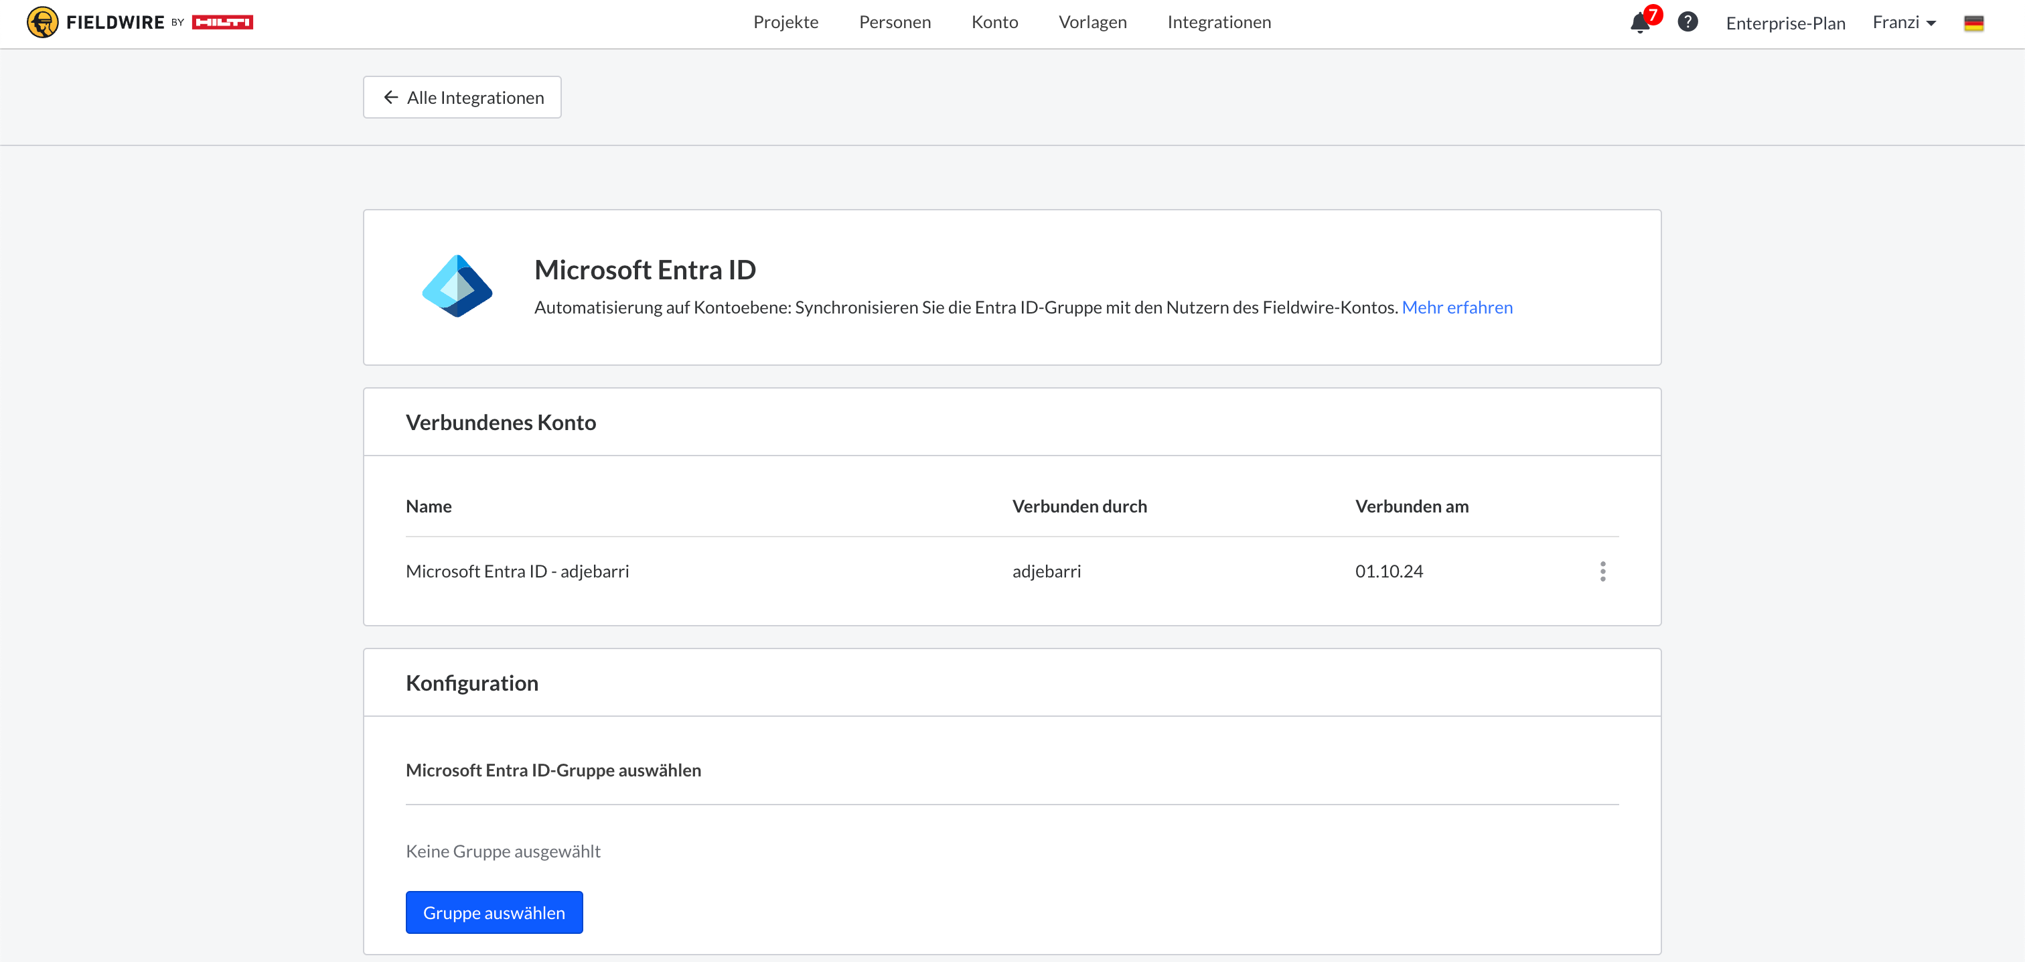Go back to Alle Integrationen
The width and height of the screenshot is (2025, 962).
point(462,98)
